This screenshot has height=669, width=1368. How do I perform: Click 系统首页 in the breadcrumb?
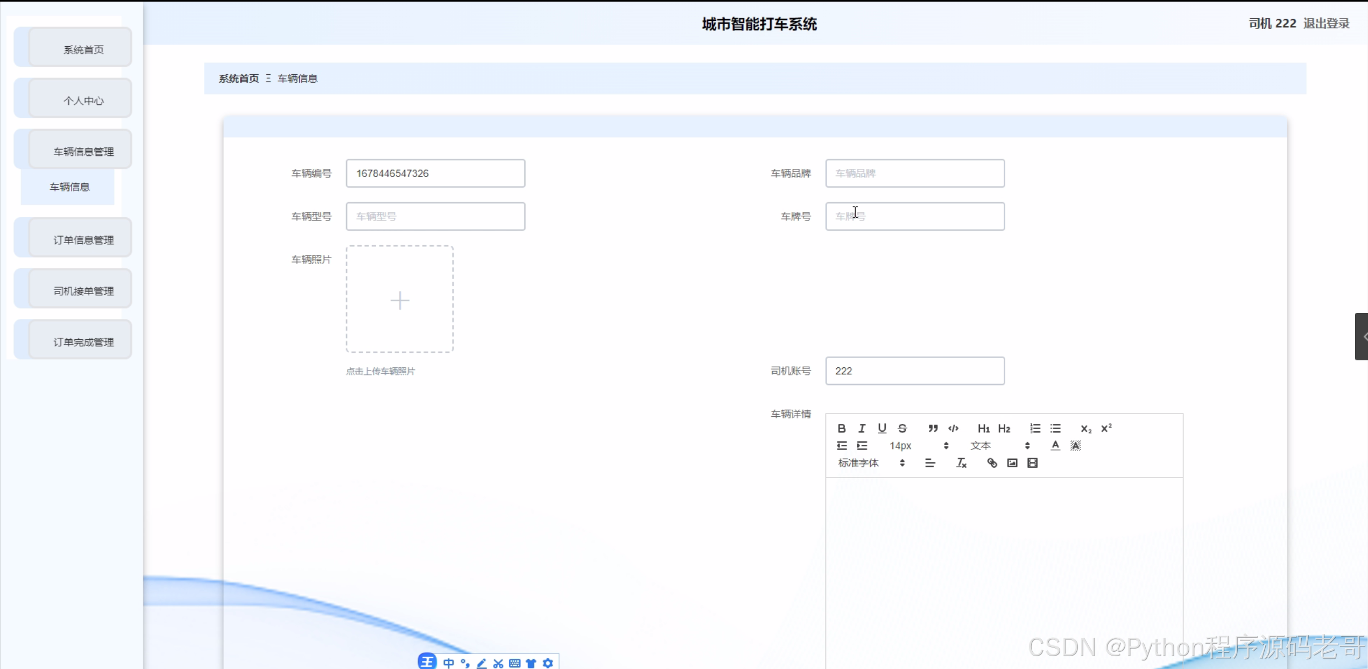(x=238, y=79)
